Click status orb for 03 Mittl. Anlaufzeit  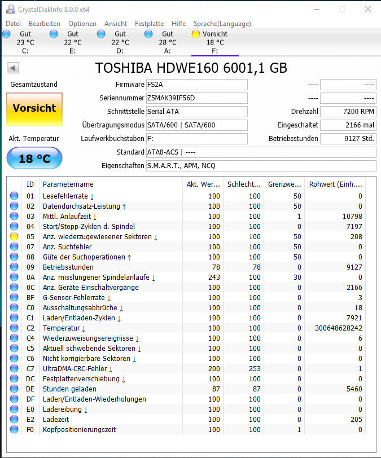tap(14, 216)
